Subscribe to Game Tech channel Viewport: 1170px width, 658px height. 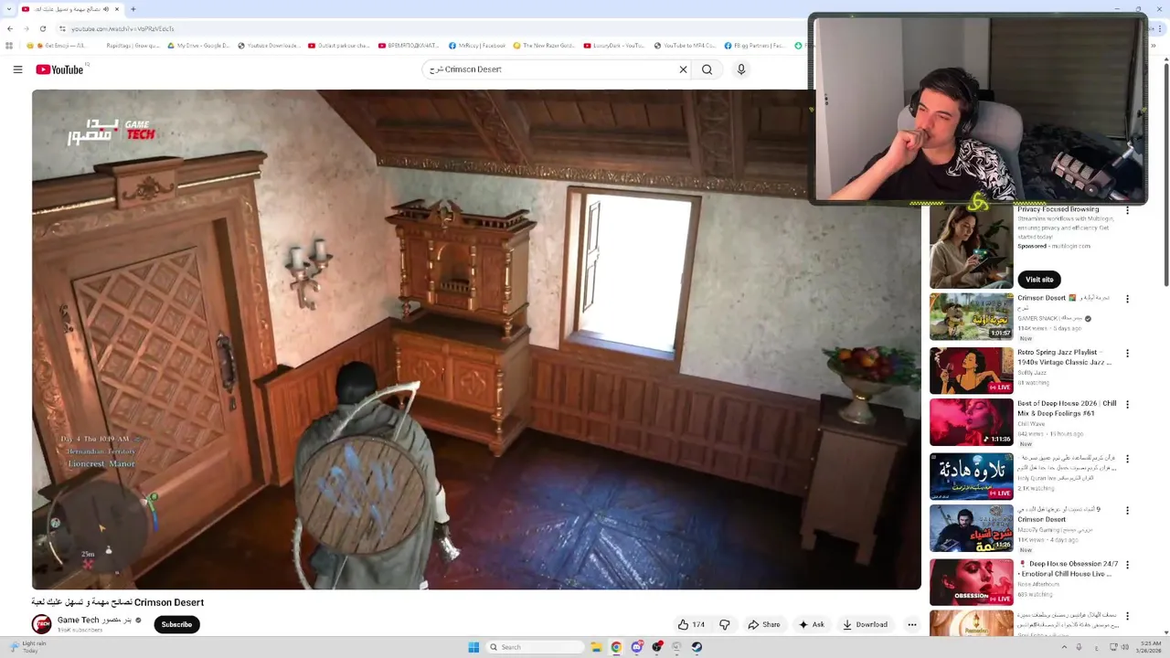click(176, 624)
